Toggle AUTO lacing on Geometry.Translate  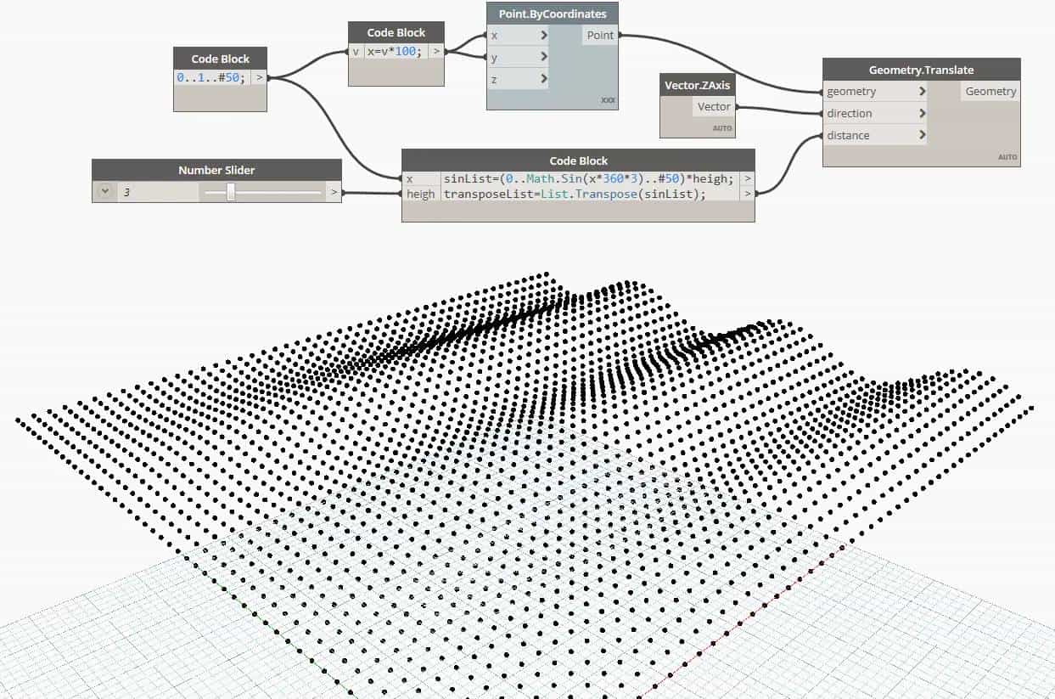tap(1007, 157)
